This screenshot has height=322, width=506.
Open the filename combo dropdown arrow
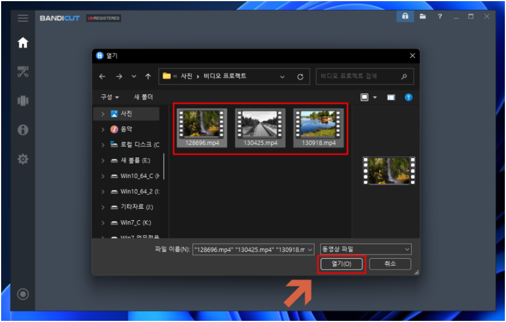tap(310, 249)
